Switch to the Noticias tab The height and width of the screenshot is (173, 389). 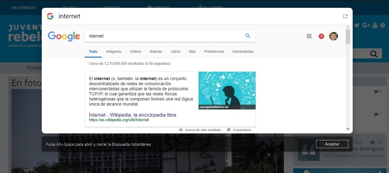pyautogui.click(x=156, y=52)
